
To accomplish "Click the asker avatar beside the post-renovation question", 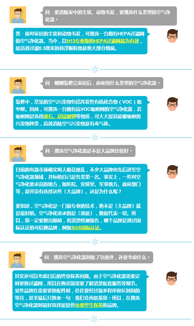I will [18, 85].
